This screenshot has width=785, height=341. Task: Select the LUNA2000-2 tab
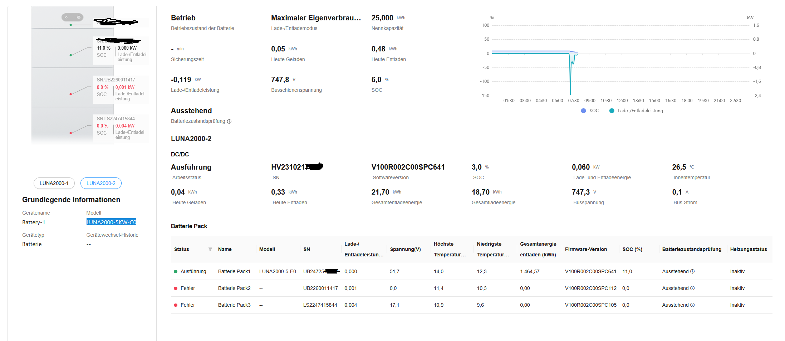[101, 183]
